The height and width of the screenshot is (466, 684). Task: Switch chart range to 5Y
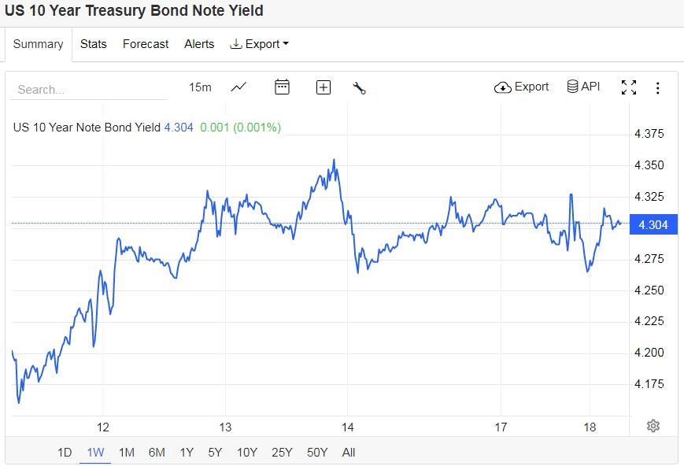[x=215, y=452]
